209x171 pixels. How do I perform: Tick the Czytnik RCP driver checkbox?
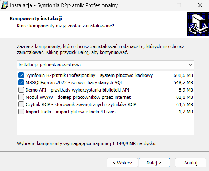[21, 104]
